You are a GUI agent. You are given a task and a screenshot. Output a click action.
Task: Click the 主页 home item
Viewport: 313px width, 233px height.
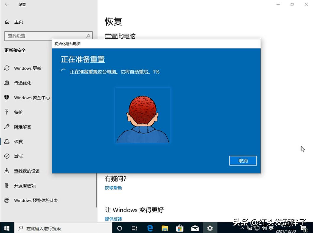[x=18, y=22]
